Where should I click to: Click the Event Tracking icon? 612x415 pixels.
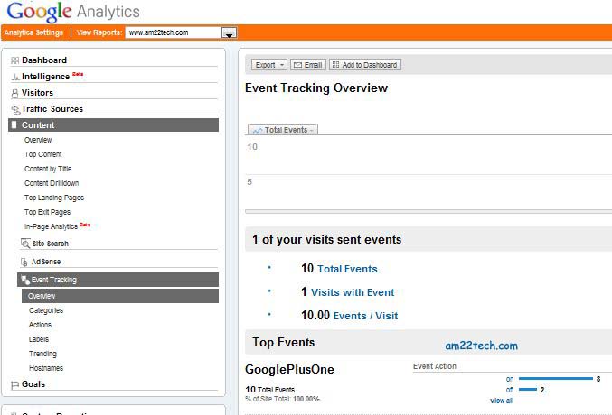coord(25,280)
